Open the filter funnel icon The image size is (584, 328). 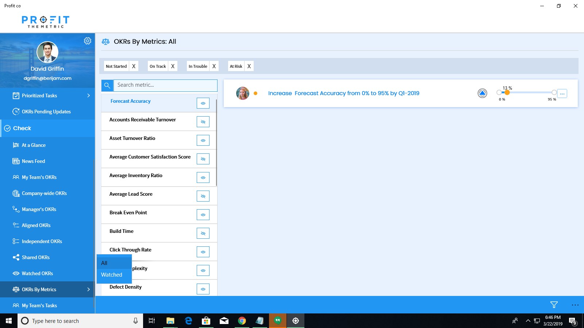554,305
